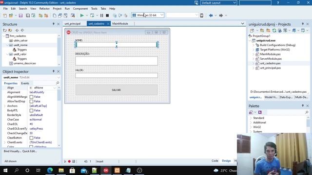Viewport: 312px width, 175px height.
Task: Open the Align property value dropdown
Action: pyautogui.click(x=55, y=87)
